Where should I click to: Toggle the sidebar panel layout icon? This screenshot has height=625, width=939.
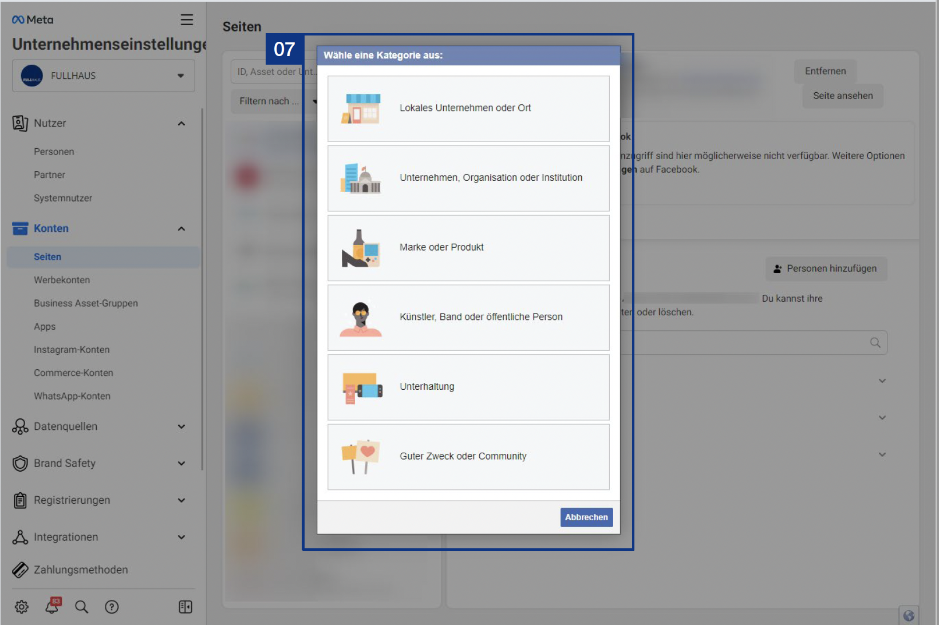pyautogui.click(x=186, y=607)
